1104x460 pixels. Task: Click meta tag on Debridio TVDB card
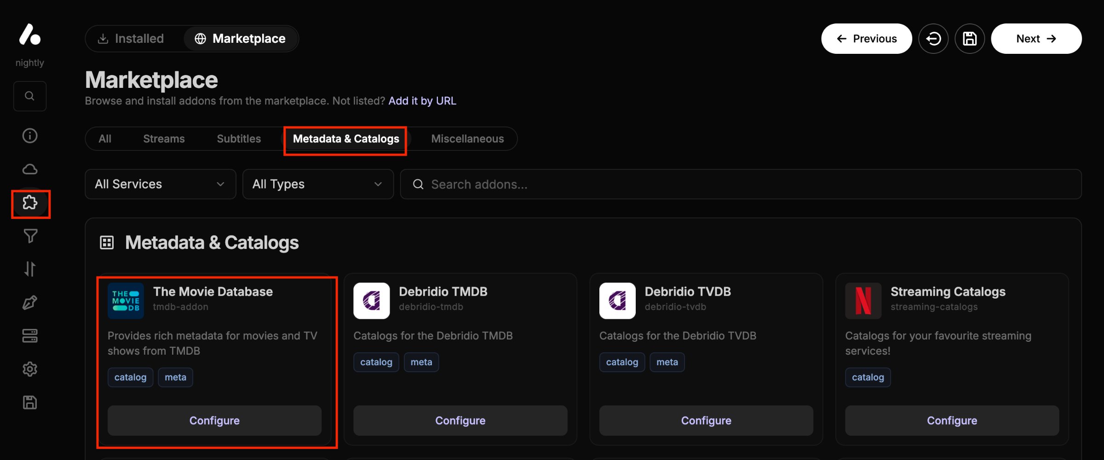[x=667, y=362]
